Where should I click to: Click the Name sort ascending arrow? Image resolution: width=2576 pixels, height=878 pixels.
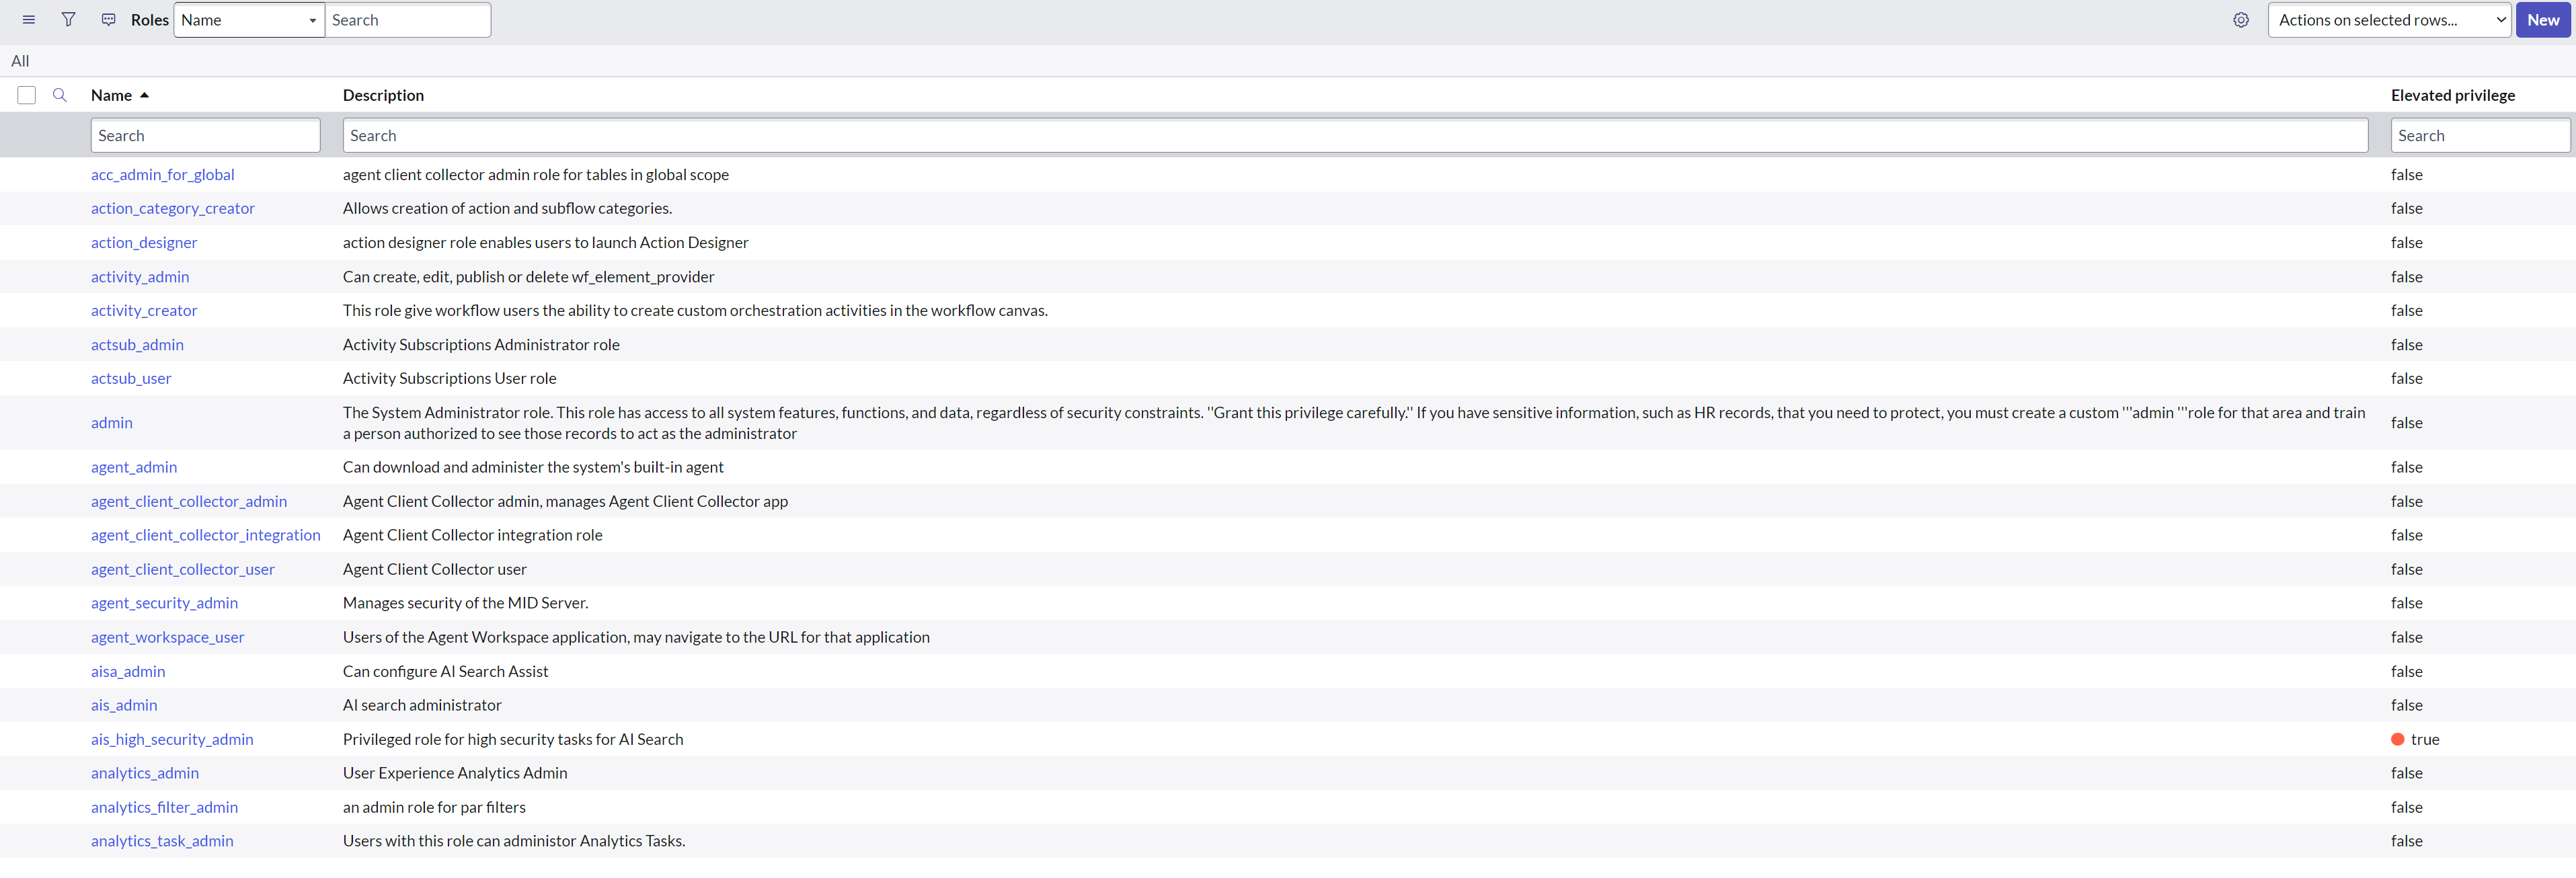pos(145,95)
